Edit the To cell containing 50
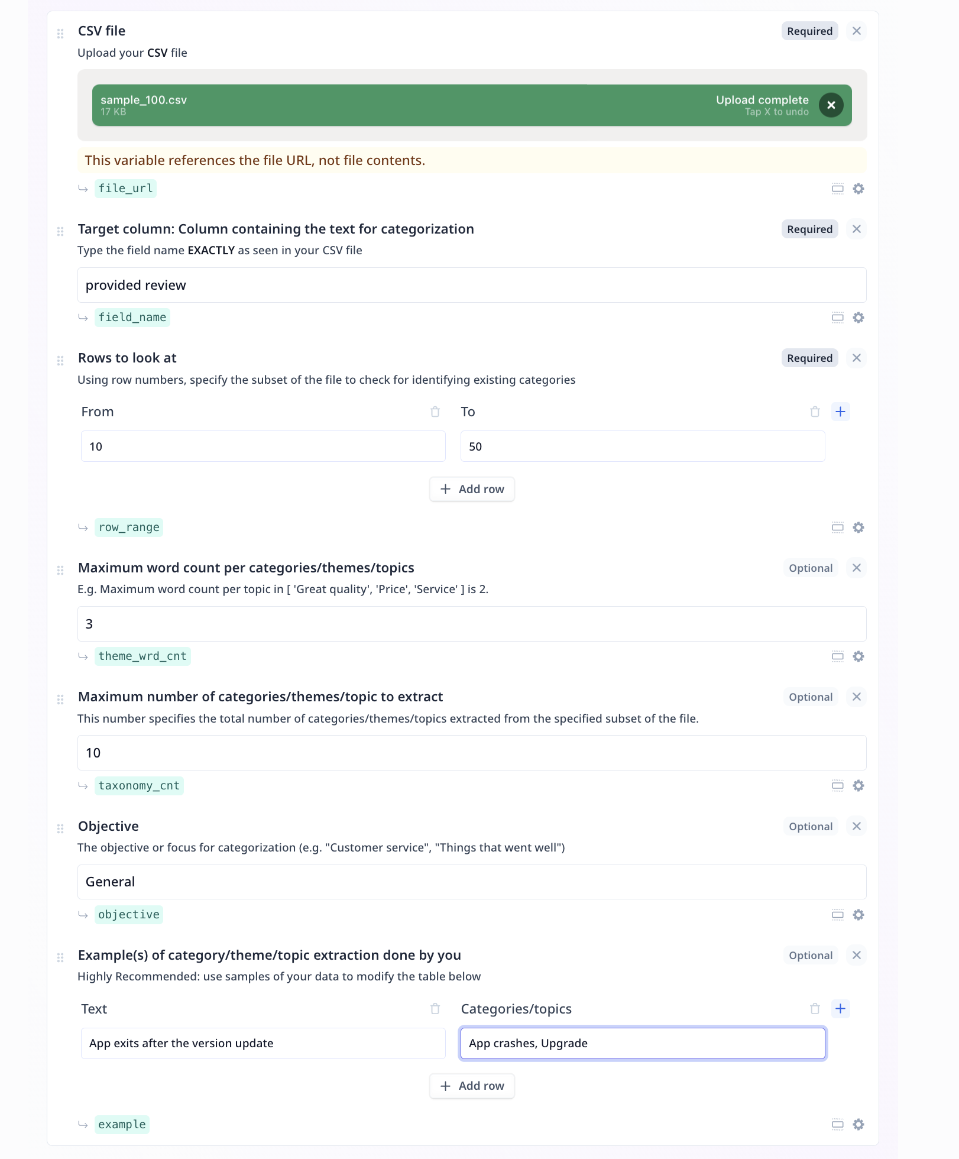Screen dimensions: 959x1159 pos(643,446)
